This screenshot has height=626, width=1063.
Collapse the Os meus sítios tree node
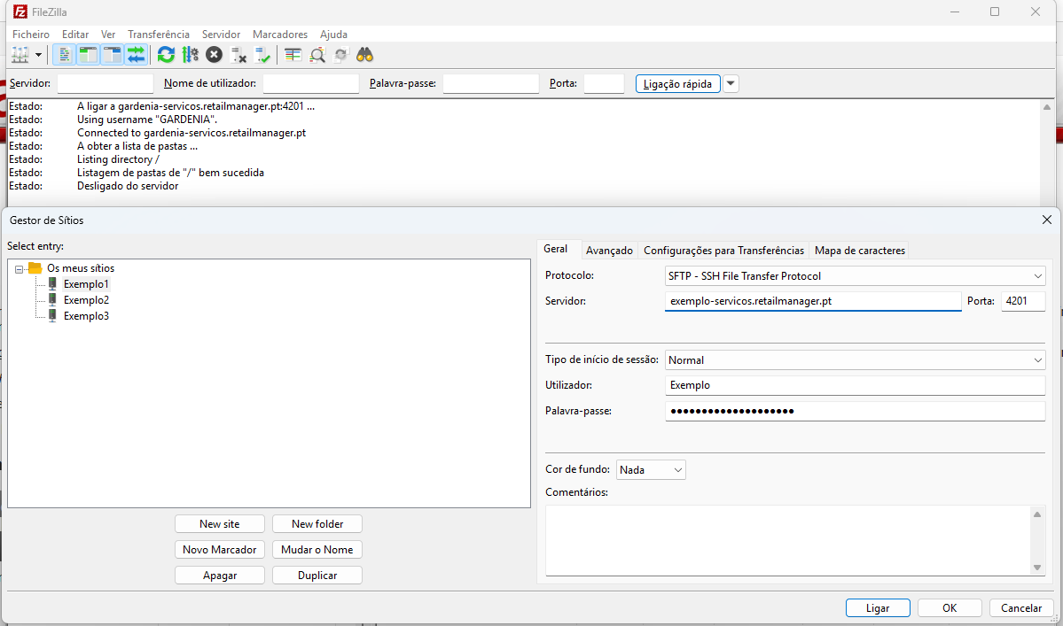pyautogui.click(x=19, y=268)
